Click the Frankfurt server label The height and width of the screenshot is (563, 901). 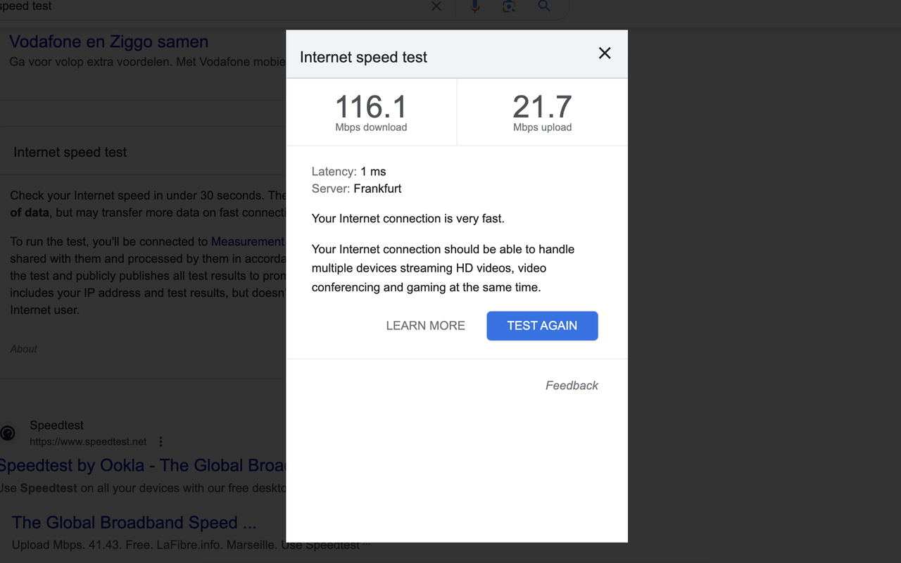[x=377, y=189]
